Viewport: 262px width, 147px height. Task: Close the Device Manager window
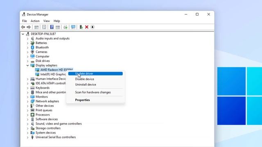tap(208, 14)
